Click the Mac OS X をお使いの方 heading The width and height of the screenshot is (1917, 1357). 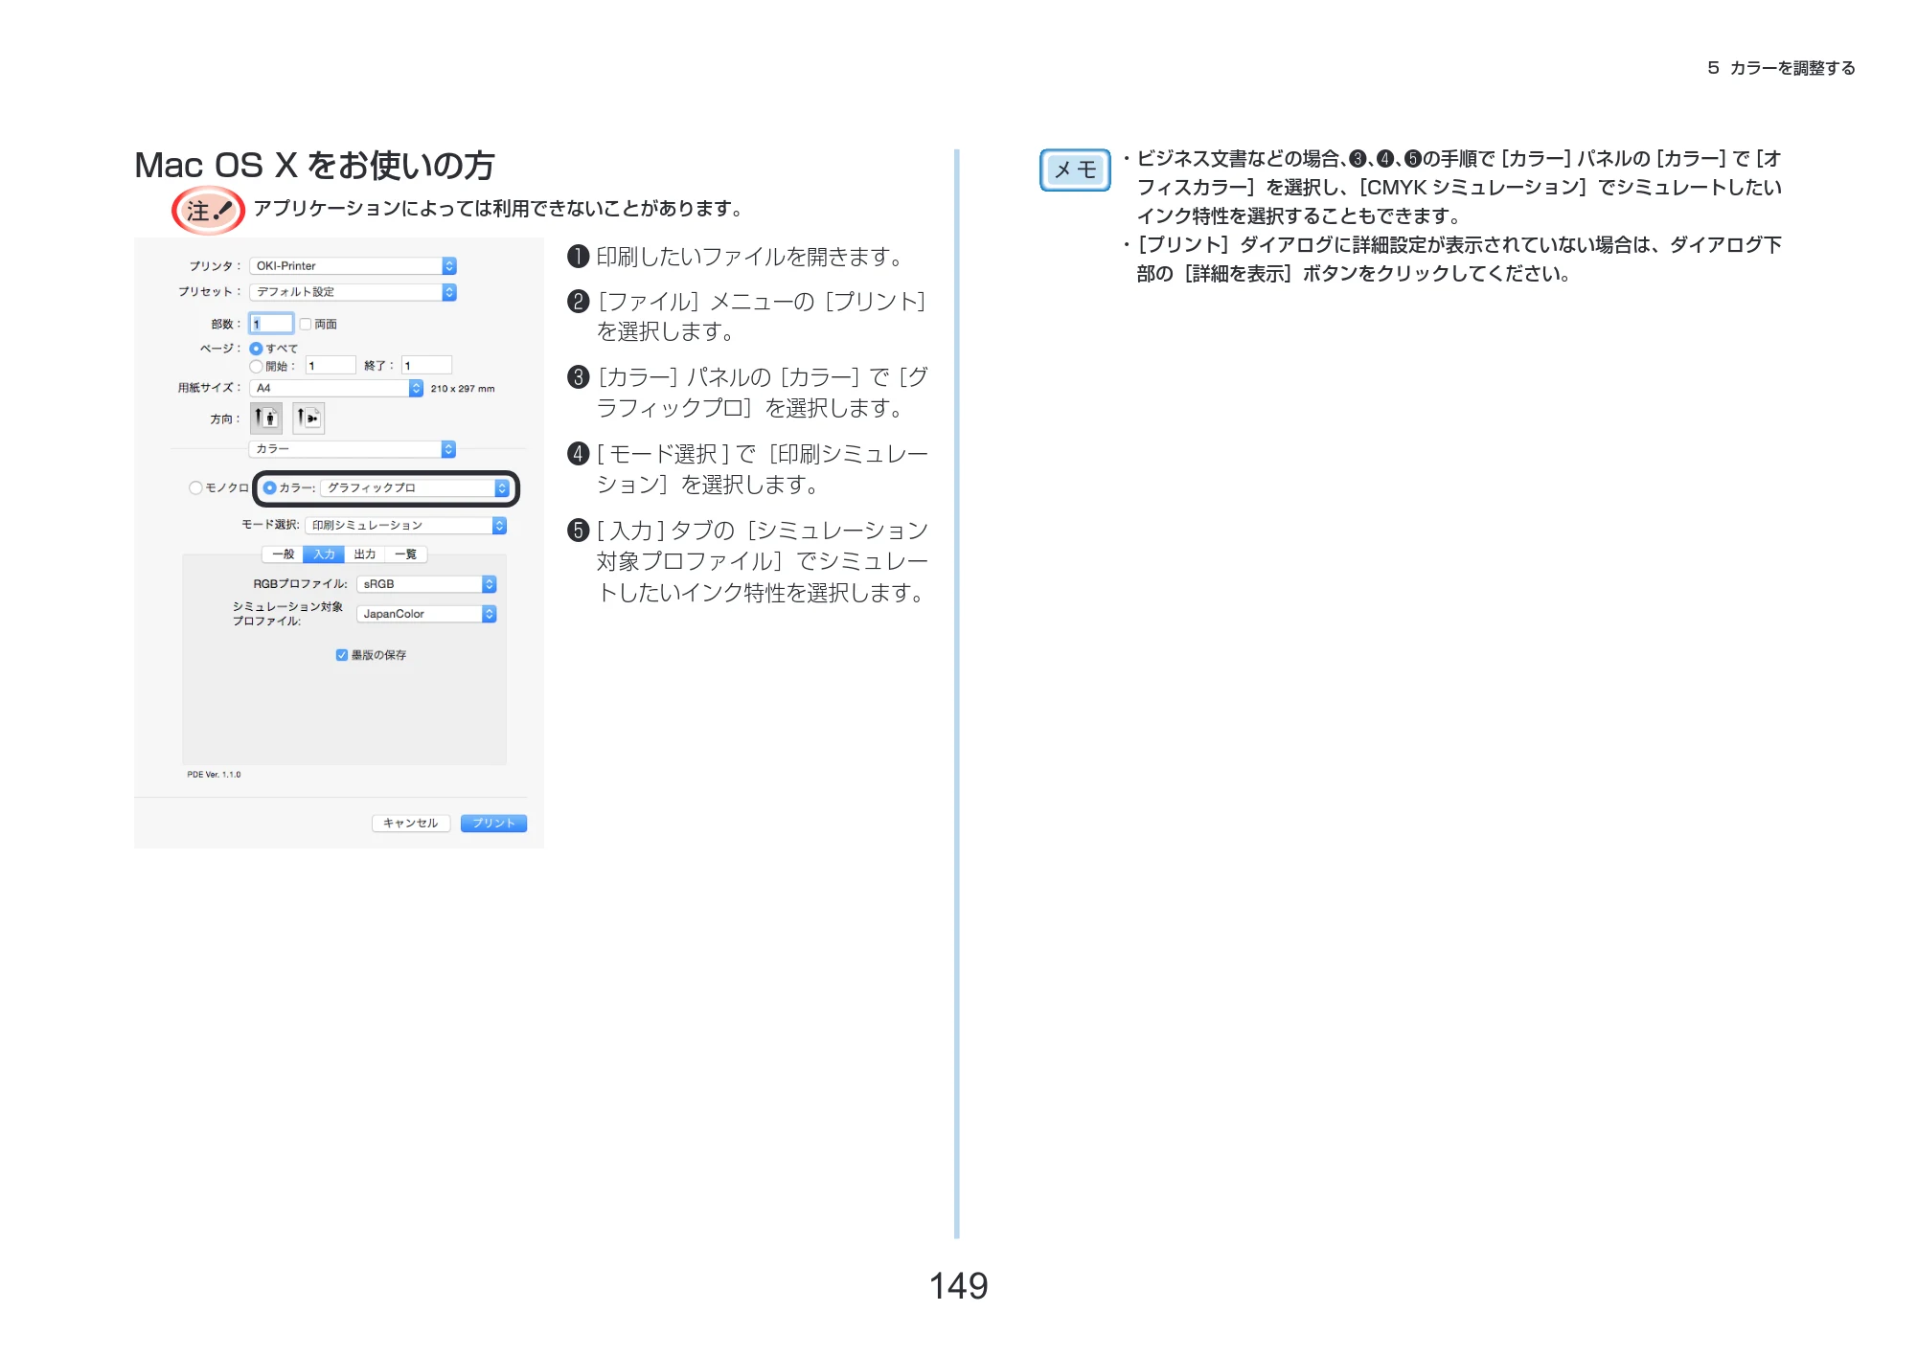[314, 166]
